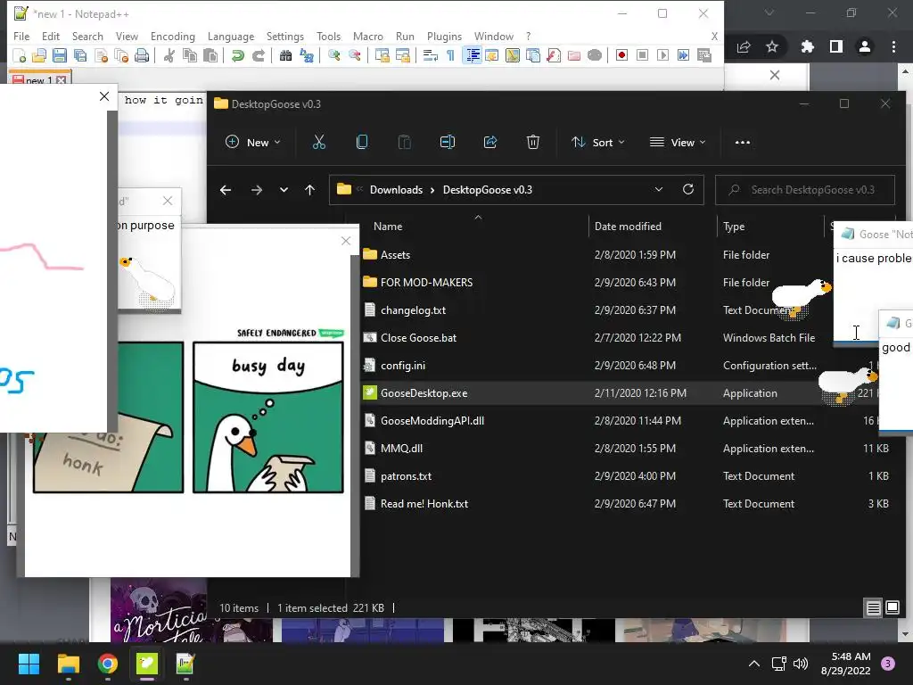Click the Share icon in File Explorer toolbar

490,142
